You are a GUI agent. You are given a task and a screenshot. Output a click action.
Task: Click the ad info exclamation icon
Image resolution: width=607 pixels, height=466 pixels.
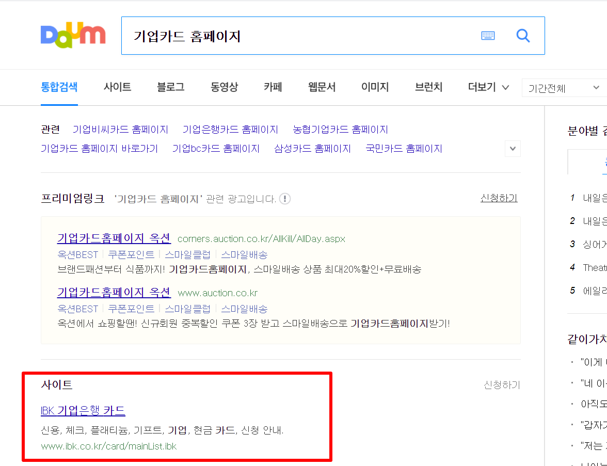point(285,199)
